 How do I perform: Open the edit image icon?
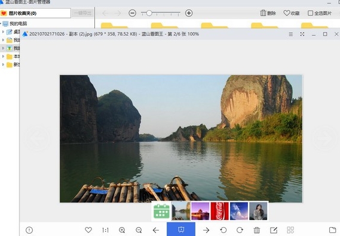pyautogui.click(x=274, y=229)
